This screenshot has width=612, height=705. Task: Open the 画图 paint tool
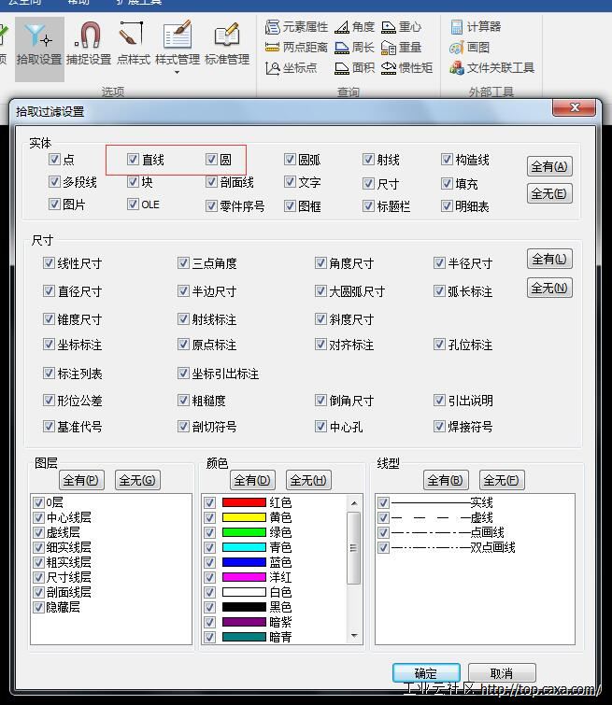tap(470, 48)
